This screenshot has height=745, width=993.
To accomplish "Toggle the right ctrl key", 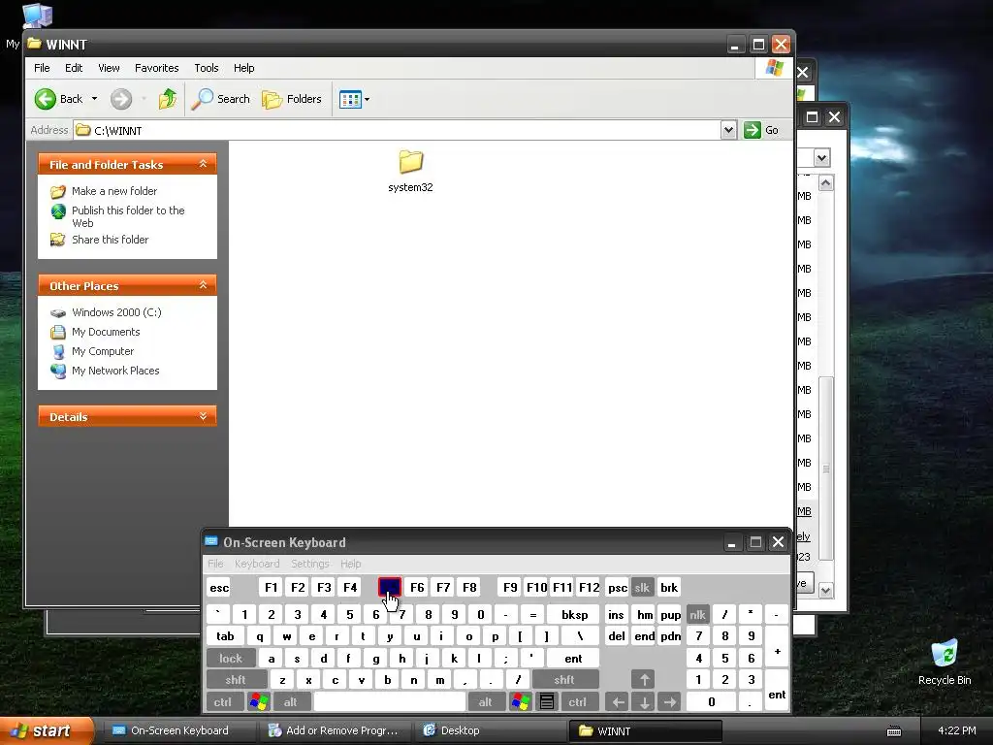I will pyautogui.click(x=578, y=702).
